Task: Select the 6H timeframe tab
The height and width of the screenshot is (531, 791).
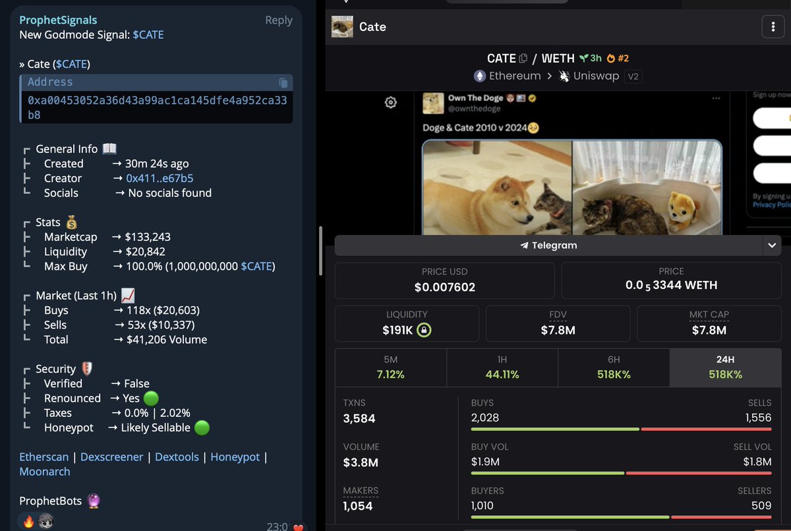Action: coord(614,367)
